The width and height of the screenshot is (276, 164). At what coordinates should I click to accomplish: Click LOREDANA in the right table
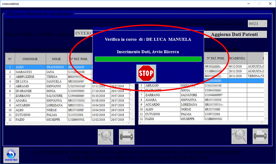click(x=189, y=104)
